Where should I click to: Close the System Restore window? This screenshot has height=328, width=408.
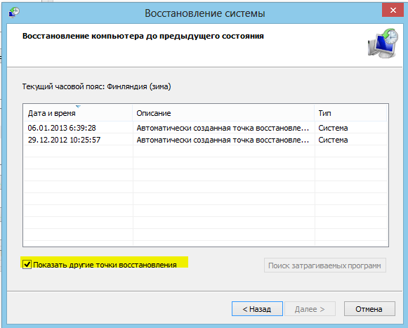click(x=393, y=10)
